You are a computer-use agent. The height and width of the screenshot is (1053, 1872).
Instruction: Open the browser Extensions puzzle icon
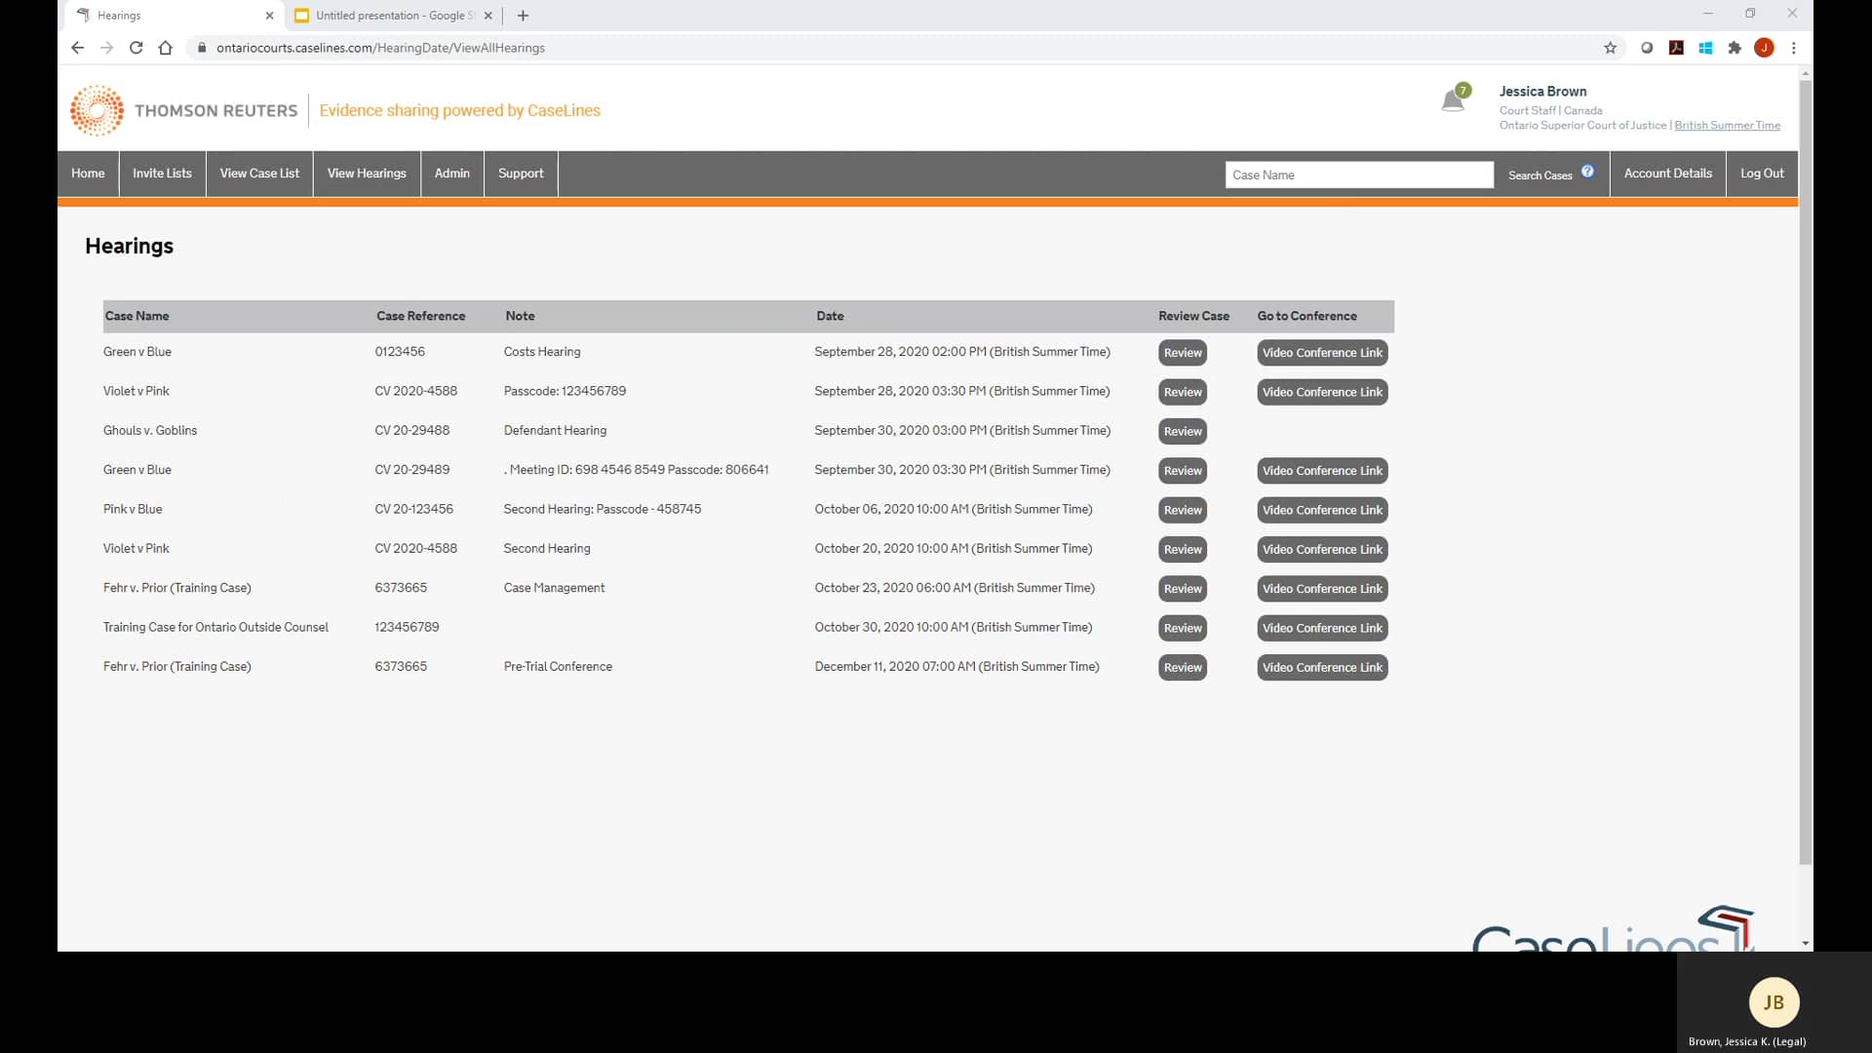(1735, 48)
